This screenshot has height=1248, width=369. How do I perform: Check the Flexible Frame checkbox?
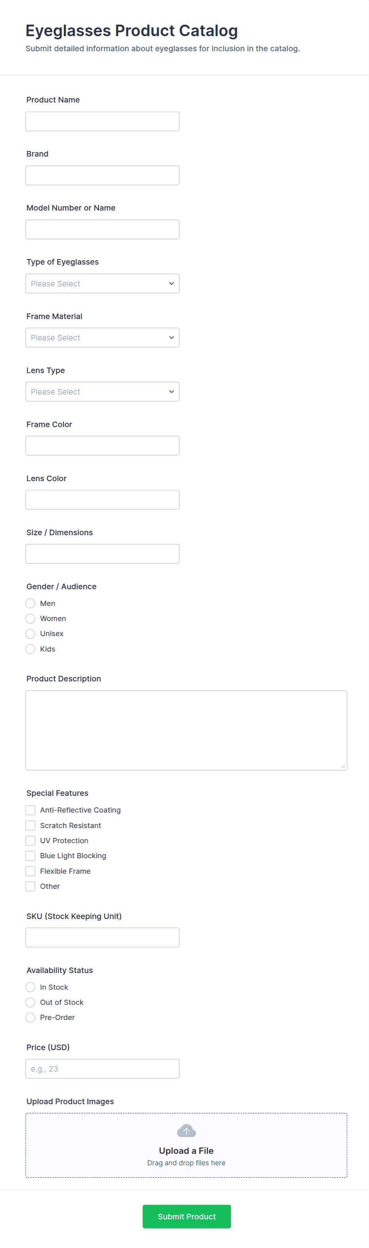(31, 871)
